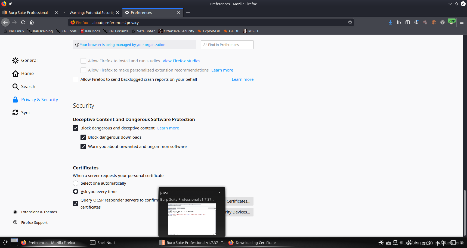Viewport: 467px width, 248px height.
Task: Click the Burp Suite window preview thumbnail
Action: [192, 219]
